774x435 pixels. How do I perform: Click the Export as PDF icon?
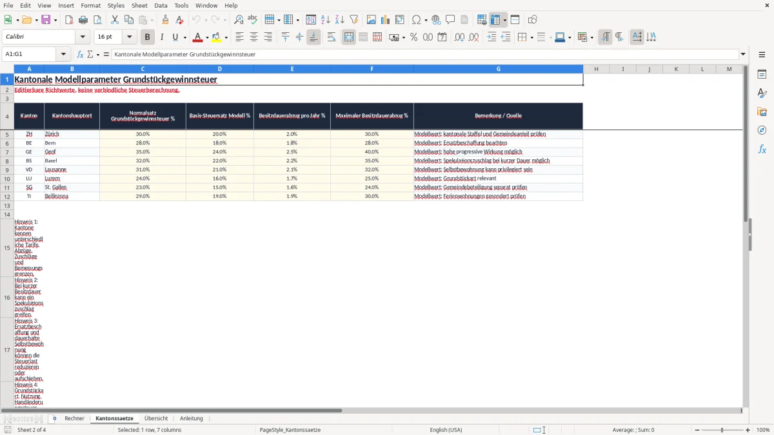point(69,20)
